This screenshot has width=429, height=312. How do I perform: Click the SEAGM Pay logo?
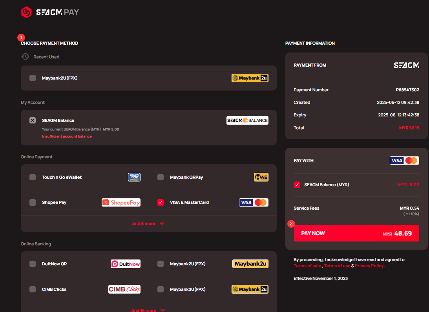(50, 12)
